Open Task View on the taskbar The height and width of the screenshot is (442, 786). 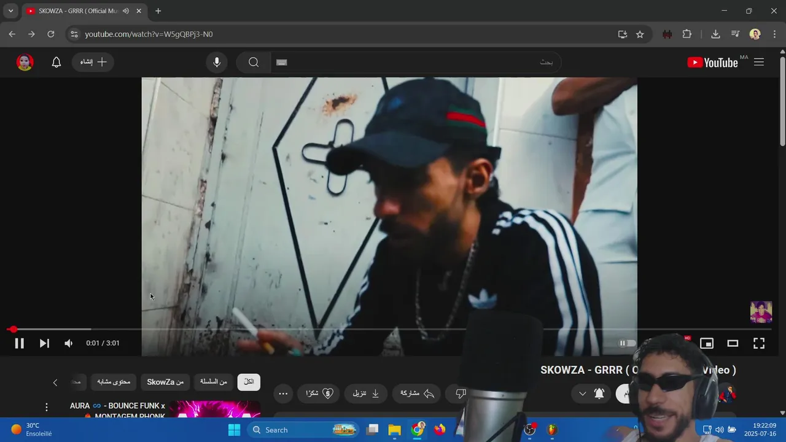[372, 430]
